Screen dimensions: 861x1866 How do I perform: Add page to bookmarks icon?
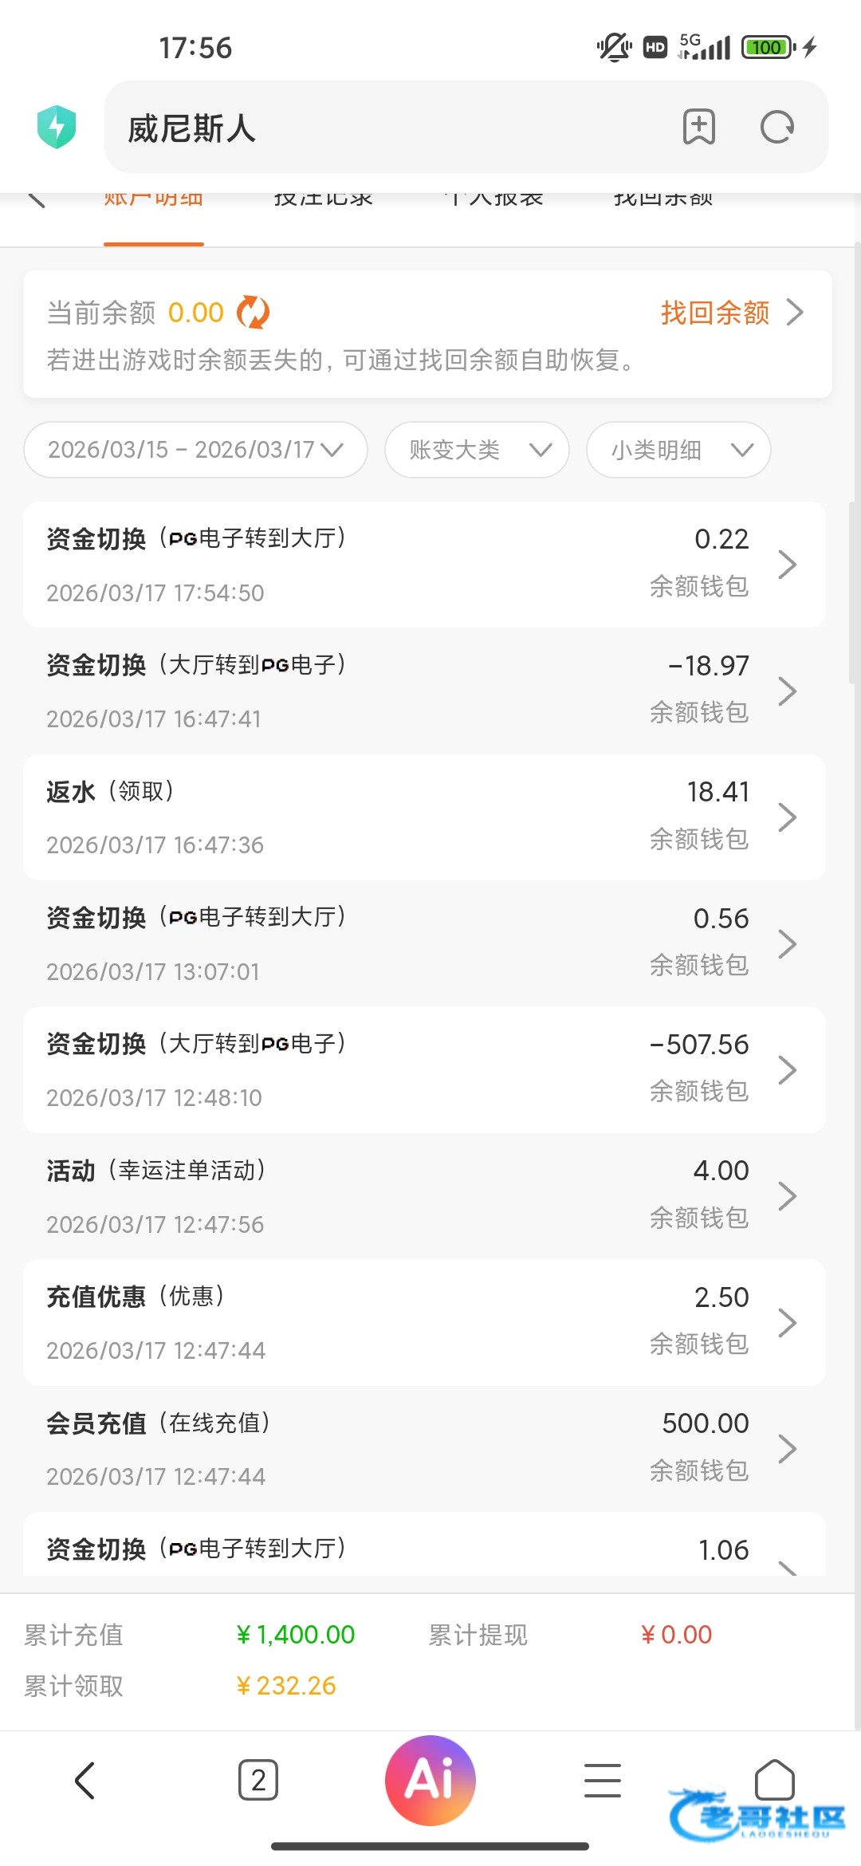pyautogui.click(x=699, y=127)
